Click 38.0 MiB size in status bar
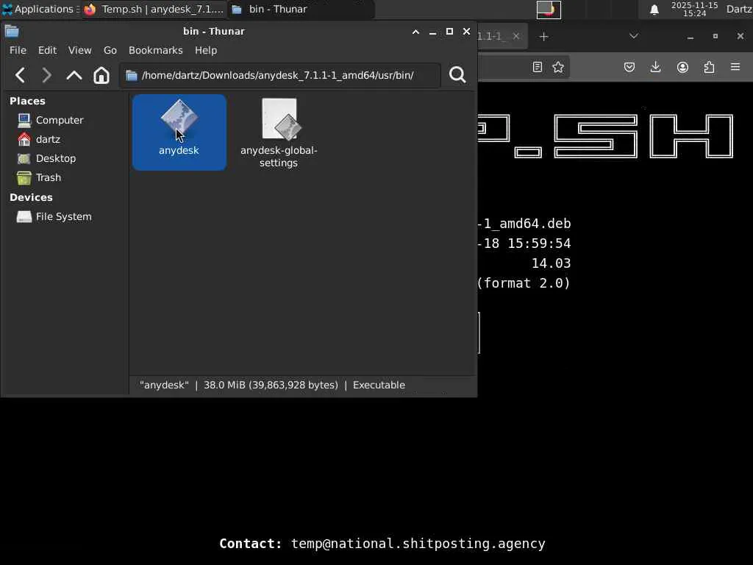This screenshot has height=565, width=753. pyautogui.click(x=271, y=385)
